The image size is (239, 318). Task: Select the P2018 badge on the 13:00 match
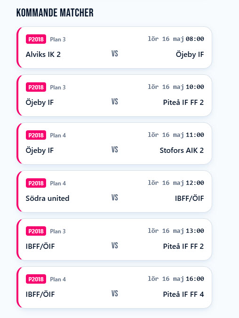(x=36, y=231)
